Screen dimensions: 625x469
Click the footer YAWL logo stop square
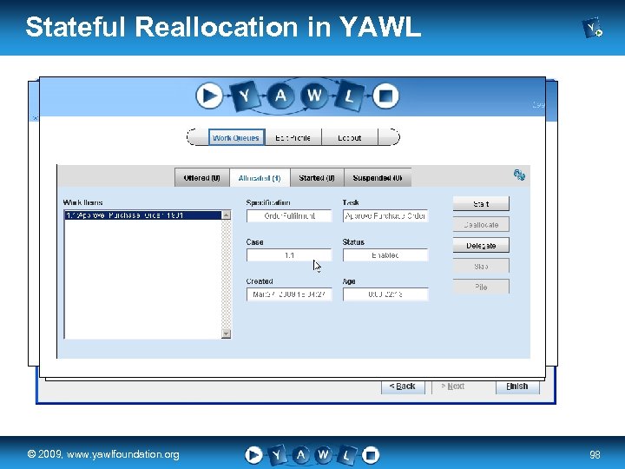click(x=371, y=455)
